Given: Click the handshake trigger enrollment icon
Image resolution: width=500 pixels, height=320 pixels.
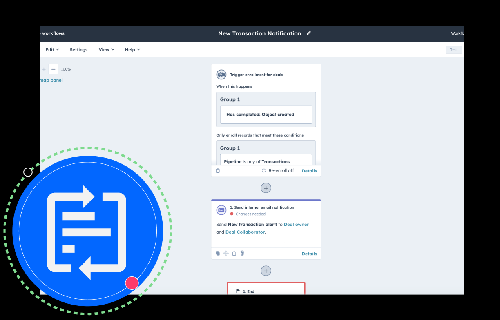Looking at the screenshot, I should pos(221,75).
